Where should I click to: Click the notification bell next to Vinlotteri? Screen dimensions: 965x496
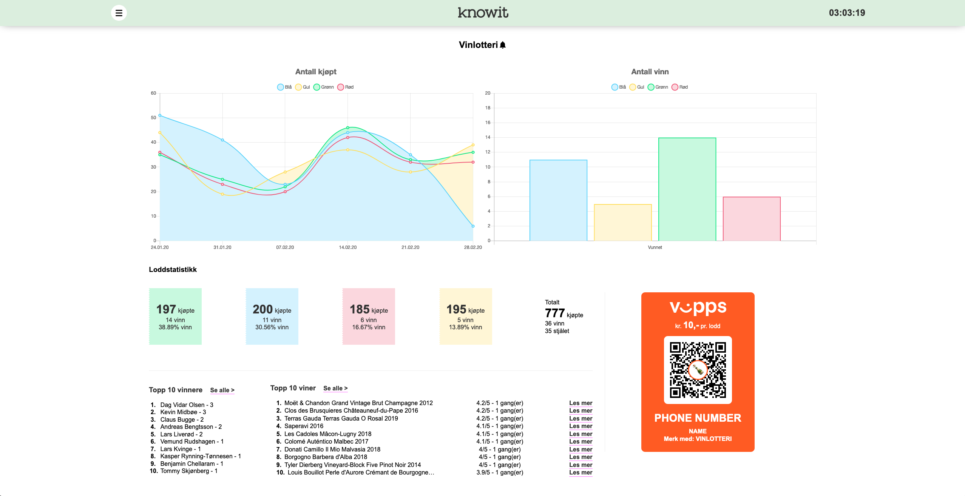(x=503, y=45)
